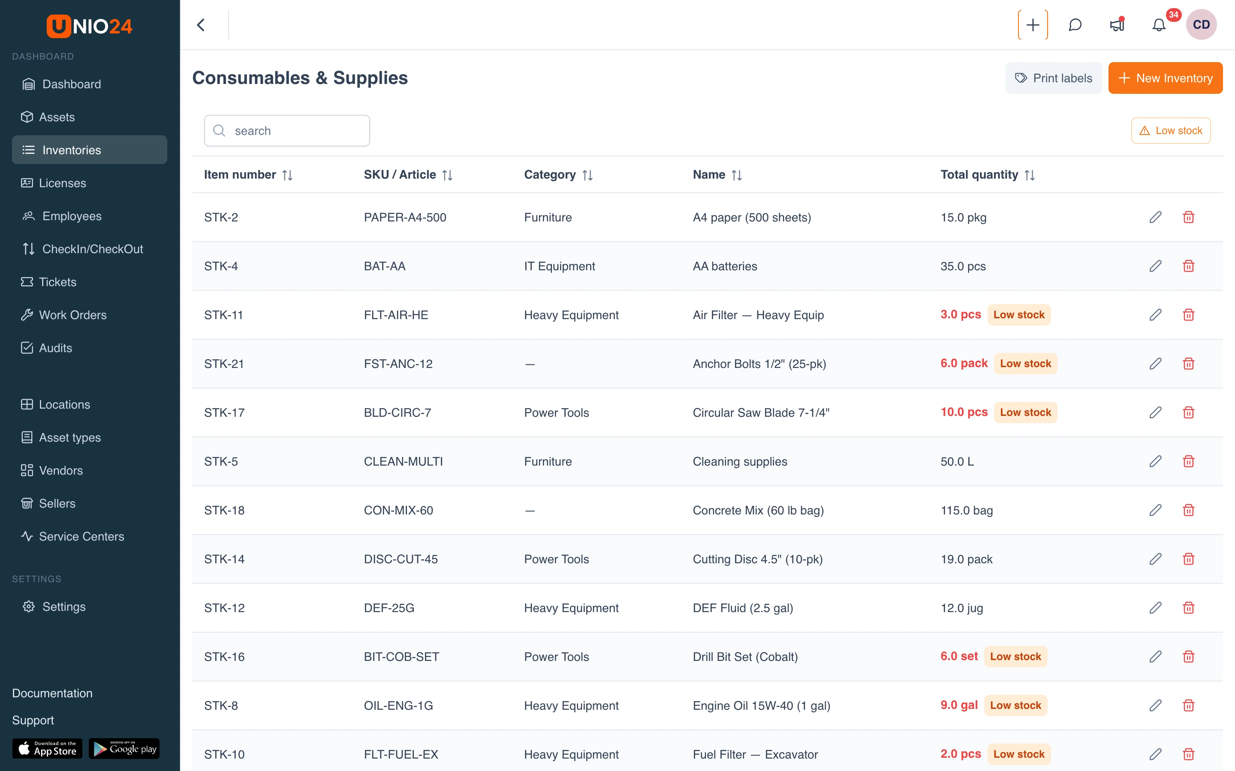Open Work Orders in sidebar
The width and height of the screenshot is (1235, 771).
(89, 315)
